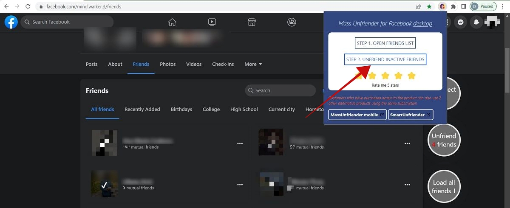Click Step 1. Open Friends List button
Image resolution: width=510 pixels, height=208 pixels.
point(385,43)
